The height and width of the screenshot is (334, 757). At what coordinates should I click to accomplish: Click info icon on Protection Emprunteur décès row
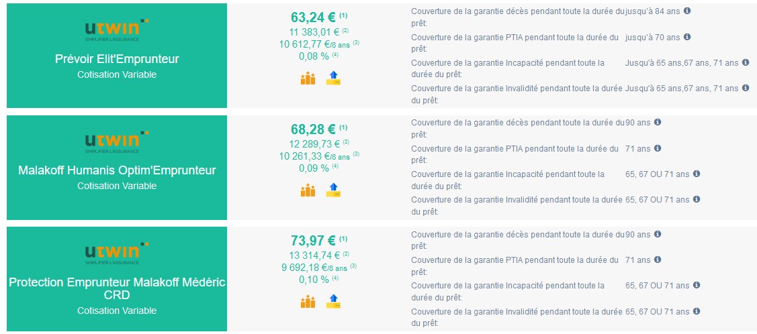tap(658, 234)
